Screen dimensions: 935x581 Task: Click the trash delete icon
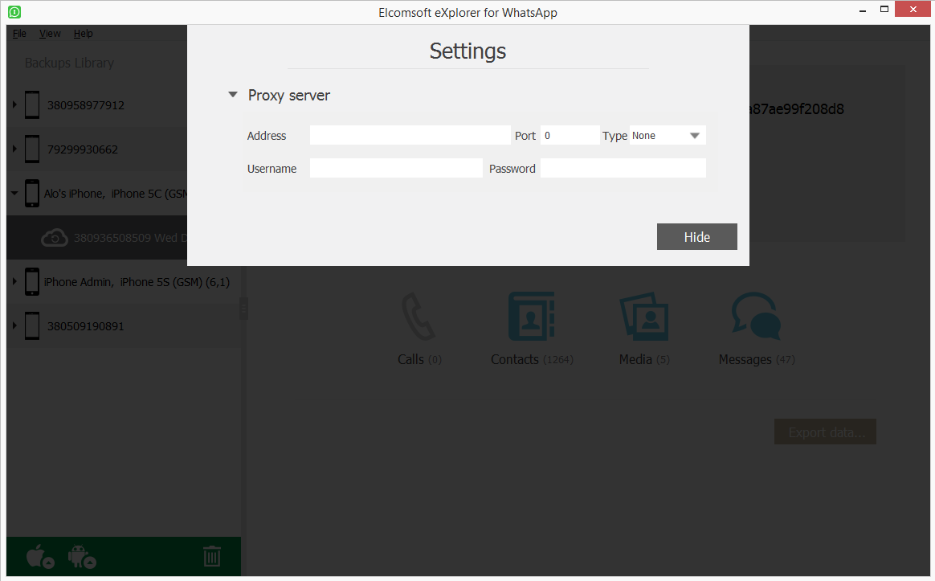point(212,556)
